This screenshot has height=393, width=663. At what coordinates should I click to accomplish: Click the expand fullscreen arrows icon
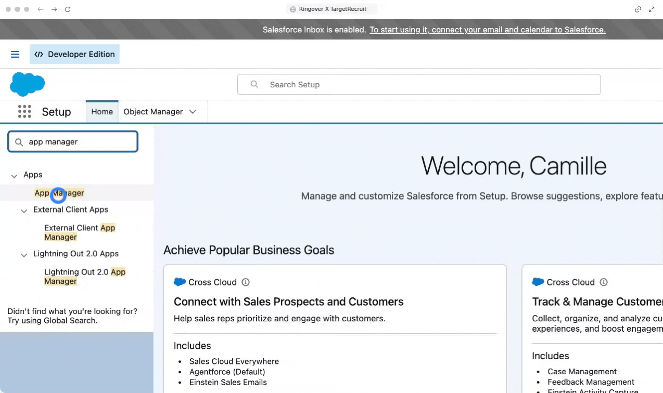(x=652, y=9)
